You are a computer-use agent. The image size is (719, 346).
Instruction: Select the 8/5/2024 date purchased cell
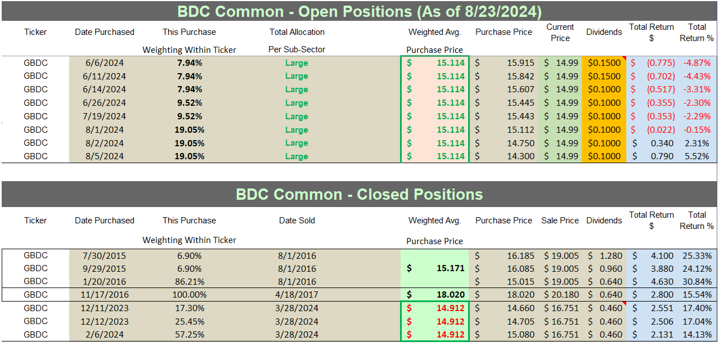tap(104, 156)
